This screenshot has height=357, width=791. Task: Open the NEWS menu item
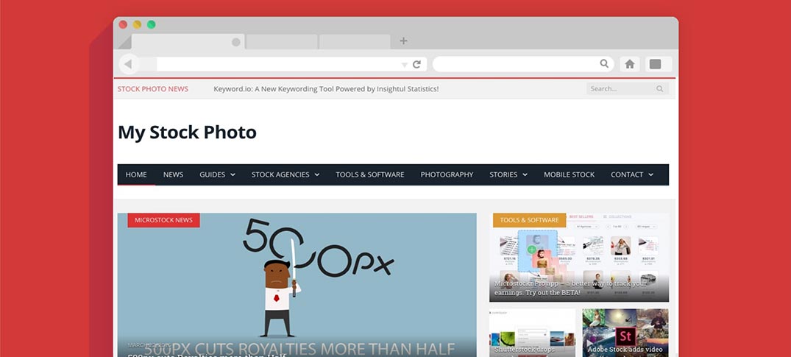(x=173, y=174)
